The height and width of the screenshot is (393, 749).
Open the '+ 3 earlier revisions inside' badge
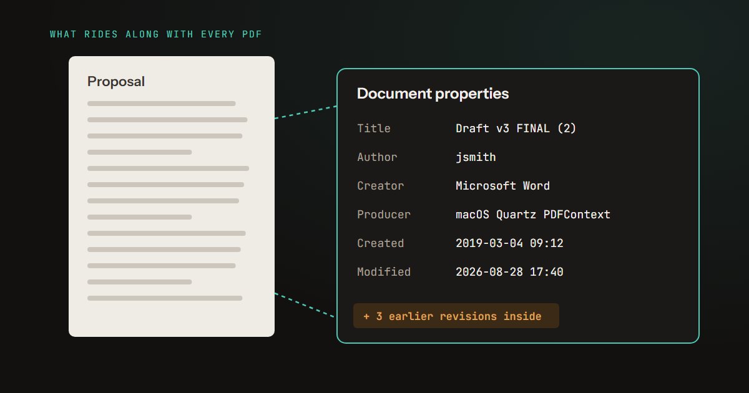pos(456,316)
